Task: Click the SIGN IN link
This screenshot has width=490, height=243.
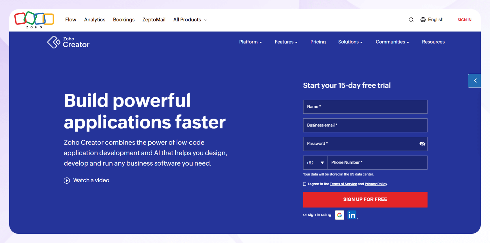Action: [464, 20]
